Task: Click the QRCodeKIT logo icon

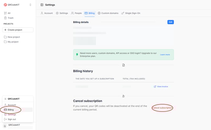Action: tap(5, 5)
